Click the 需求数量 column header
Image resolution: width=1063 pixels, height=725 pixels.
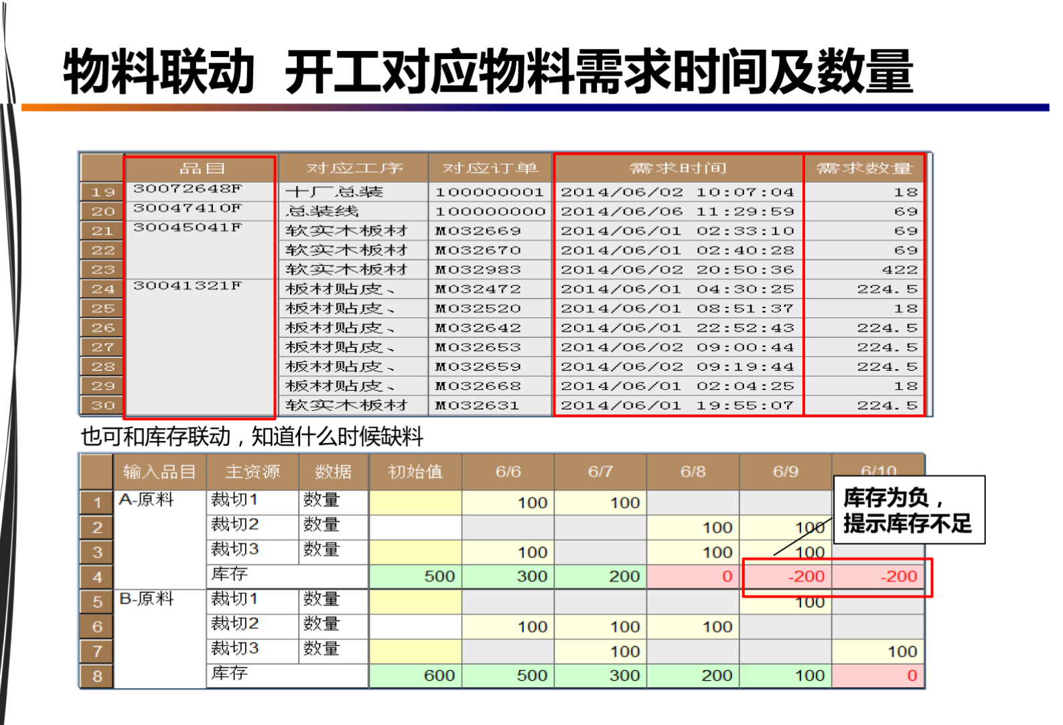[864, 168]
